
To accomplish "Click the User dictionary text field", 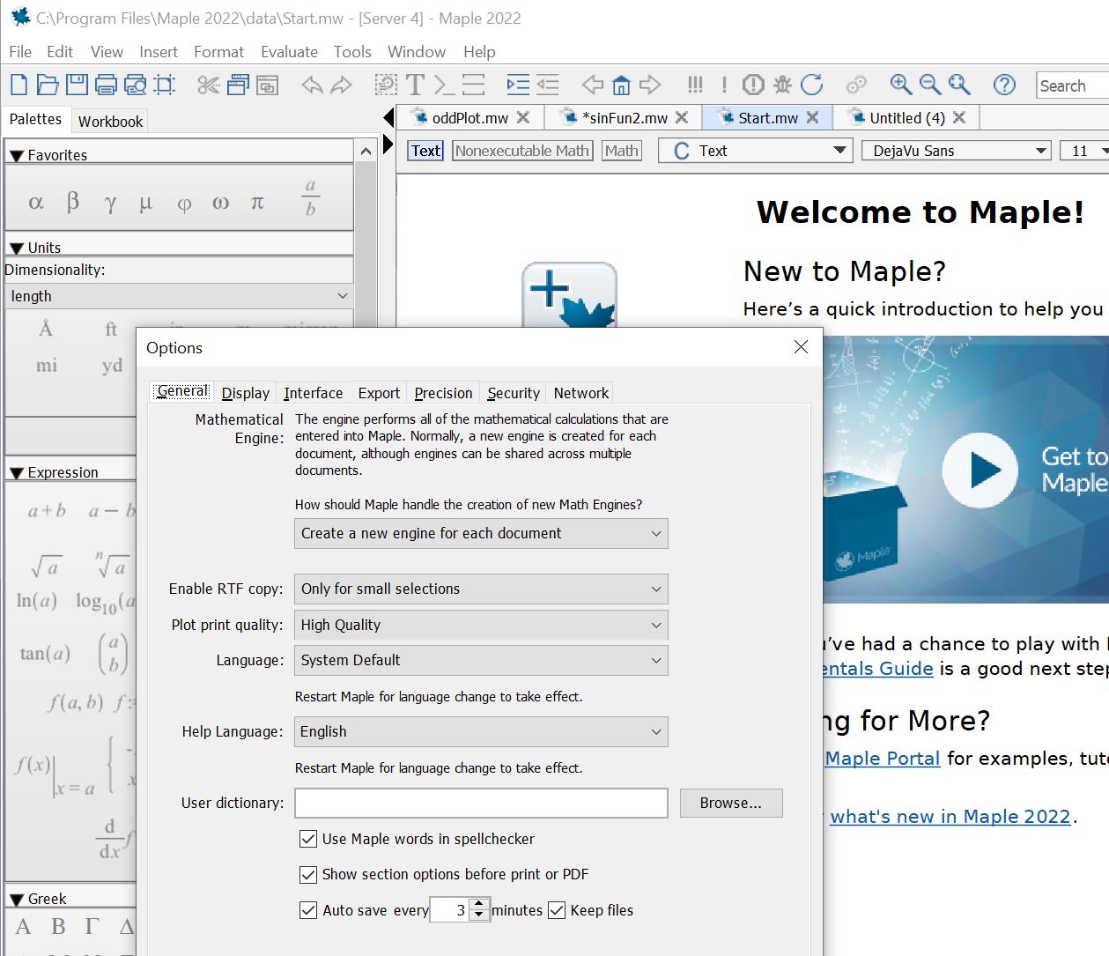I will (481, 803).
